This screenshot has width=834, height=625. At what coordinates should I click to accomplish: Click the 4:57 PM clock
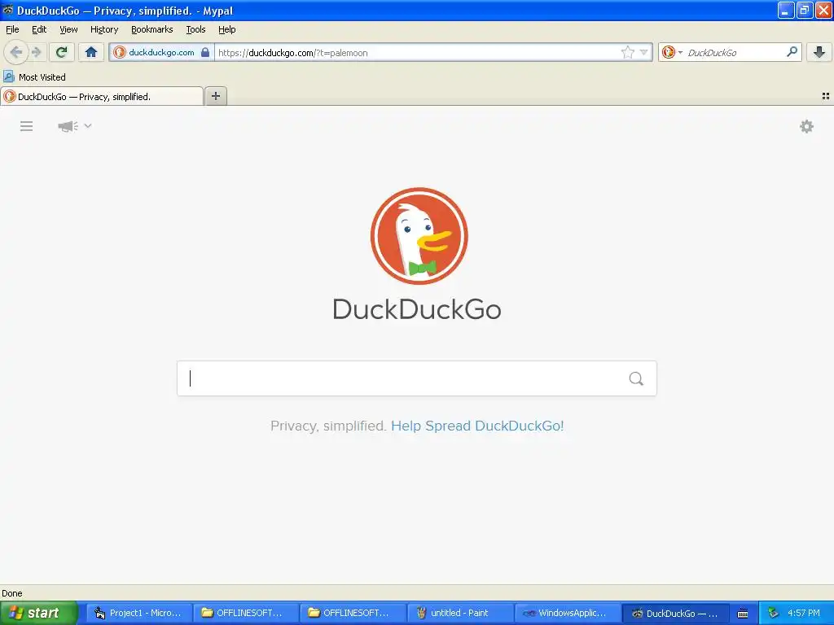(x=804, y=613)
